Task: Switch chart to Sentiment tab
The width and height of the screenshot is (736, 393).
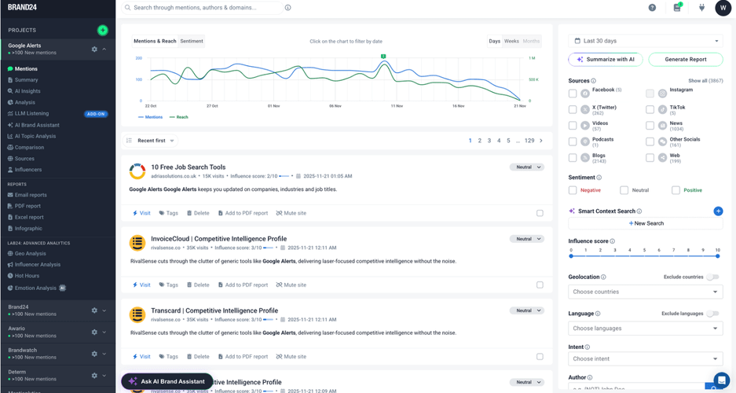Action: 192,42
